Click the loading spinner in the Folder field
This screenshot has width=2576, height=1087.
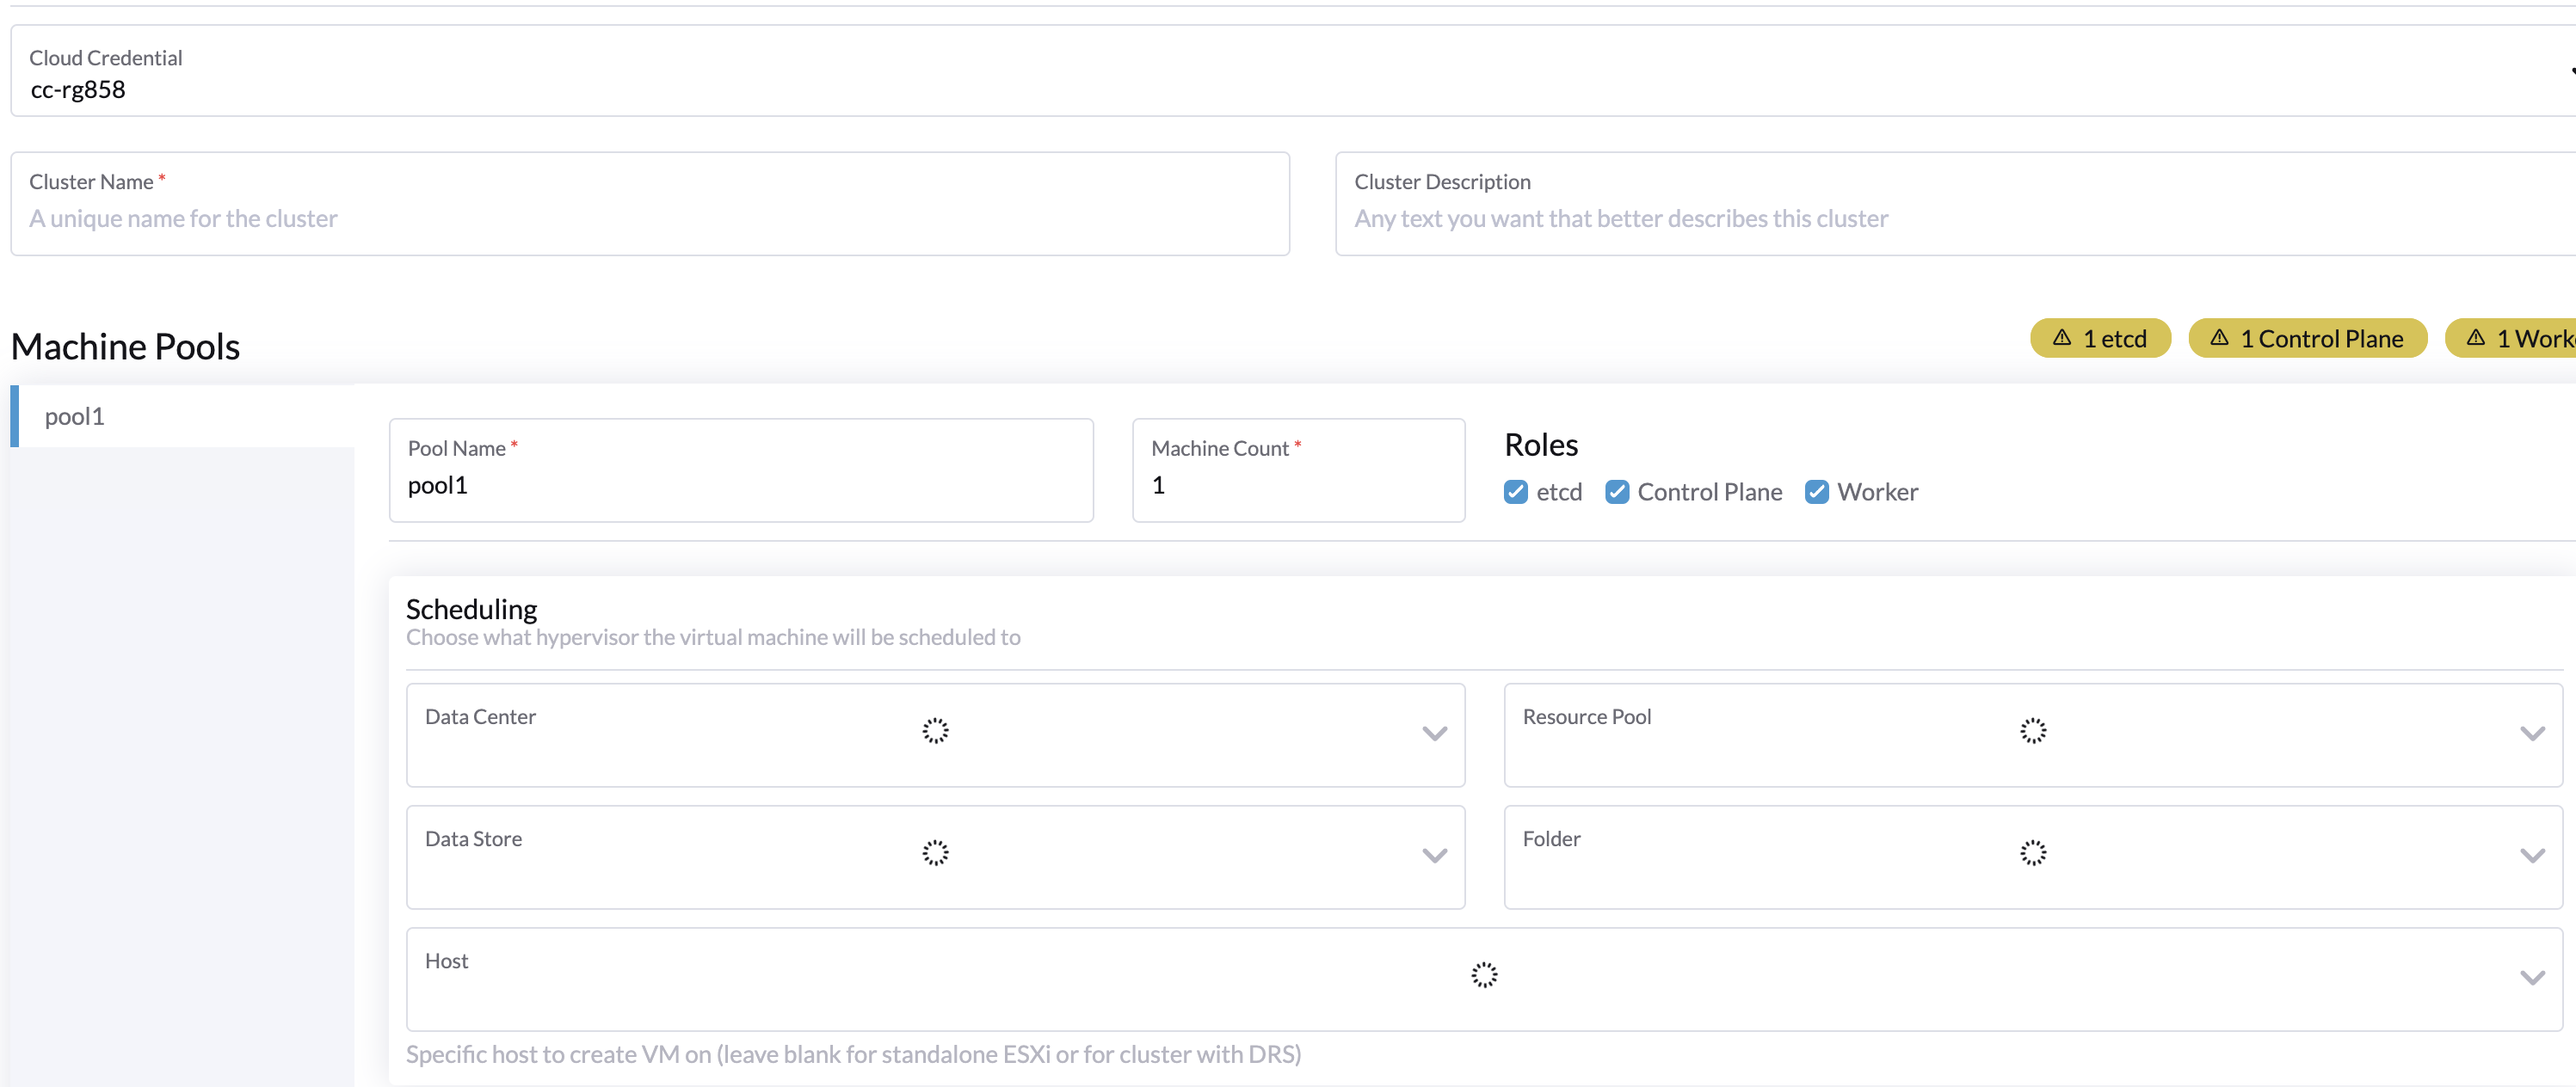pyautogui.click(x=2032, y=853)
